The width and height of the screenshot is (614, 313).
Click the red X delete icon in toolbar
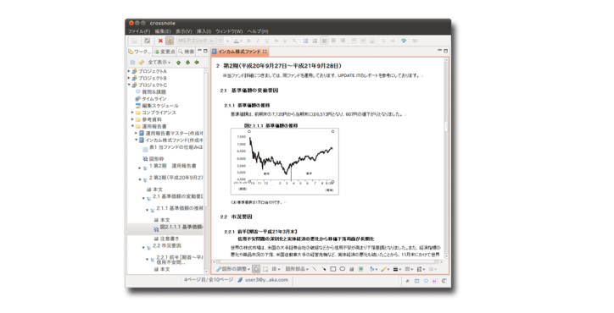point(160,41)
